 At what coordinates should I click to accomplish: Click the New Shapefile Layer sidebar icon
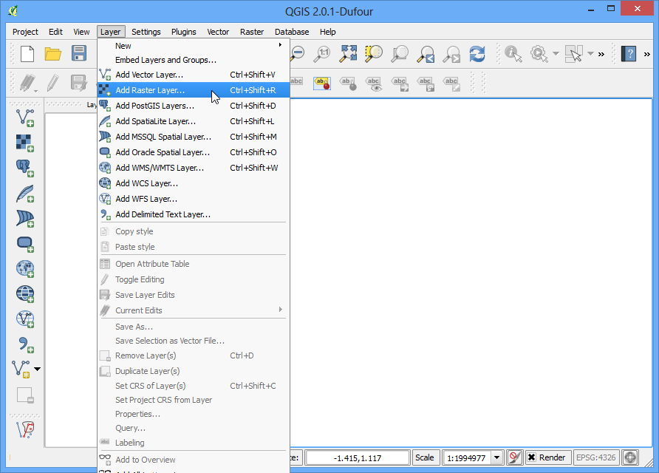(21, 369)
